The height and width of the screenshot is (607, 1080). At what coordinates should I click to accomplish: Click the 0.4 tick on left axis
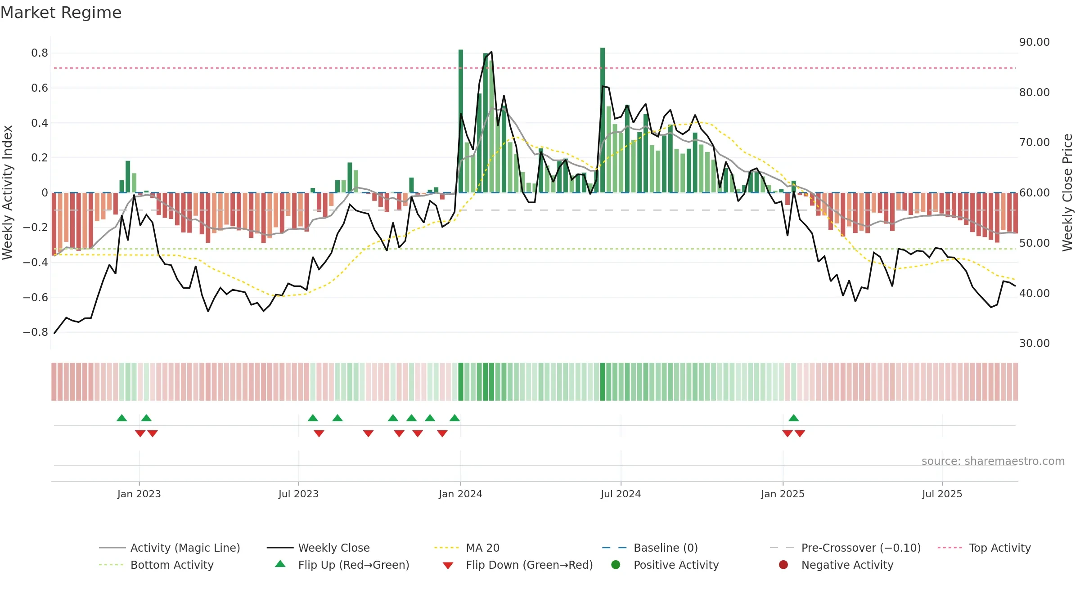(x=40, y=123)
